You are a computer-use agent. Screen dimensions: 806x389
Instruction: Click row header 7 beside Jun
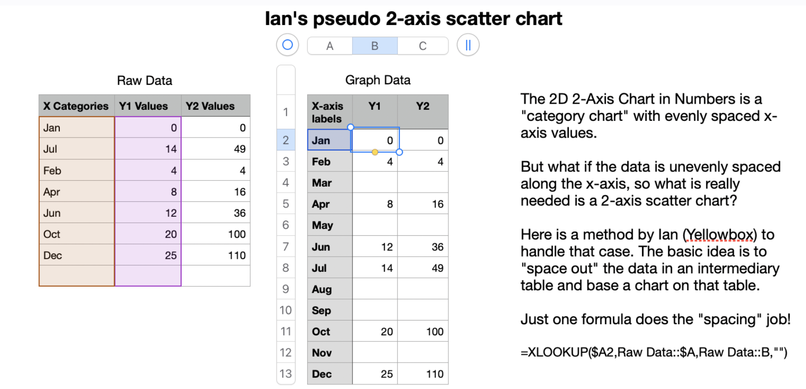tap(286, 246)
